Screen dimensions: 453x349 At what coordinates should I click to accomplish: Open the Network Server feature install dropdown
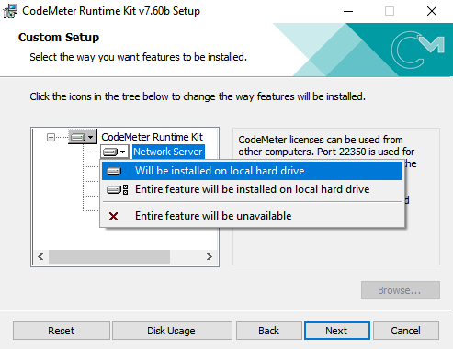tap(115, 152)
